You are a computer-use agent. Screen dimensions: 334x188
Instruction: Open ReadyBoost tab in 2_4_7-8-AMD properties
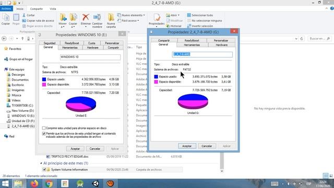click(192, 40)
